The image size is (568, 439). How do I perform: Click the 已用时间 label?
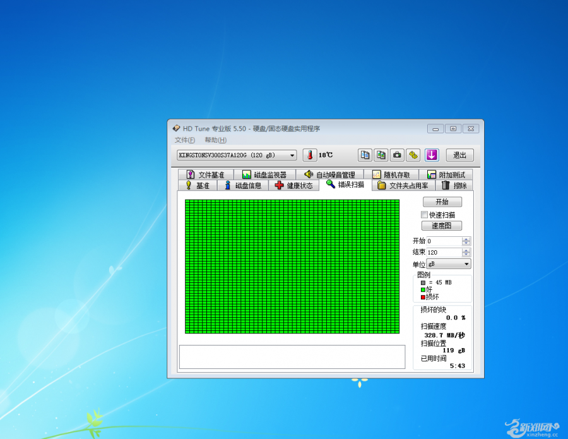tap(433, 359)
